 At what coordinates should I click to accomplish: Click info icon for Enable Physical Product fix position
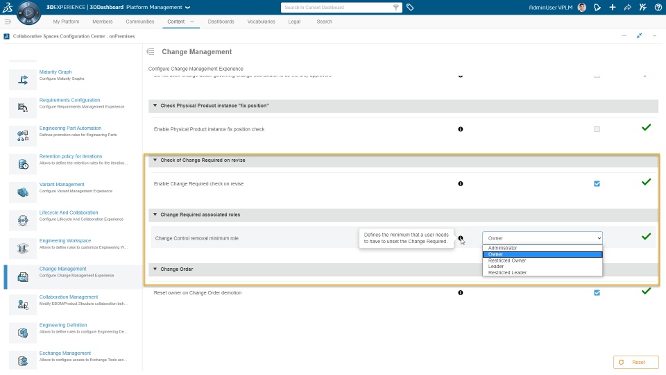(461, 129)
